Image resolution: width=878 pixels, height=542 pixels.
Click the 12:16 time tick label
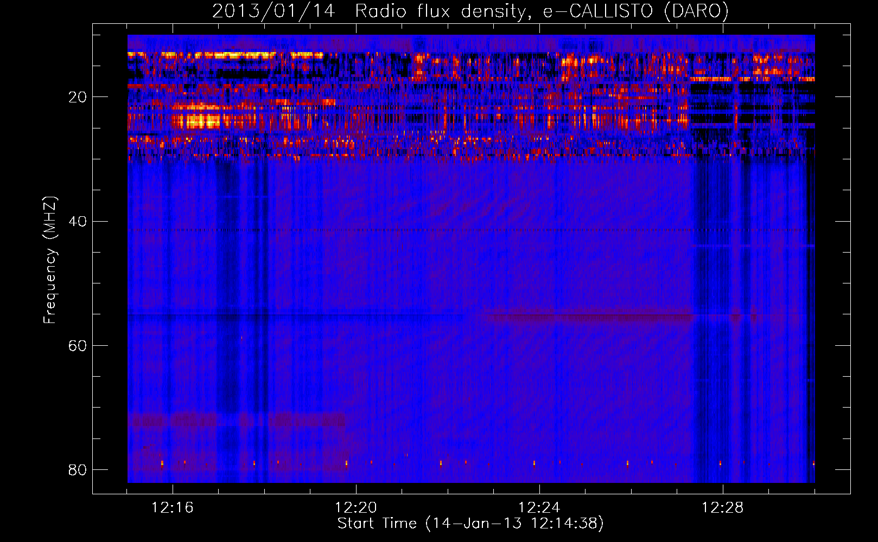[172, 508]
